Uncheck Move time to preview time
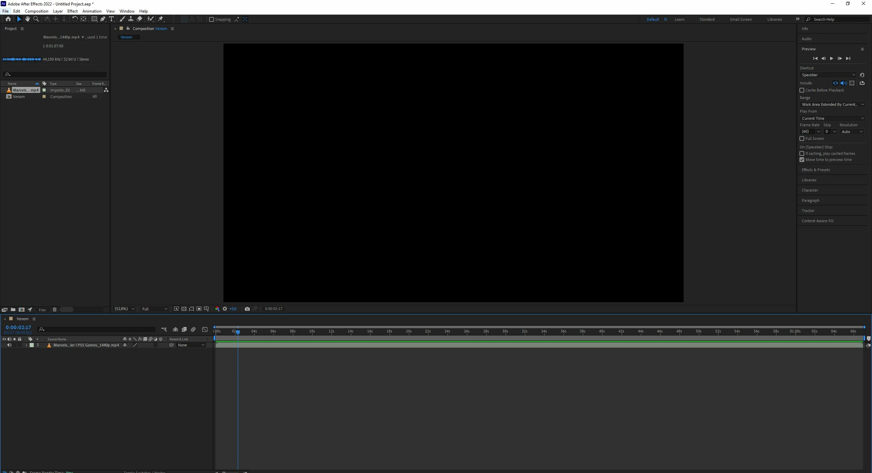This screenshot has height=473, width=872. (802, 160)
